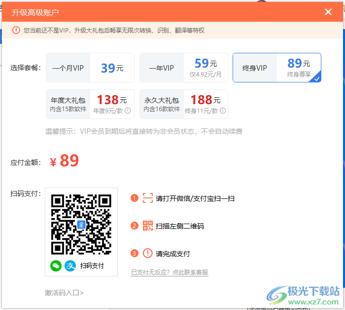The image size is (345, 310).
Task: Click the alert icon beside 请完成支付
Action: [148, 253]
